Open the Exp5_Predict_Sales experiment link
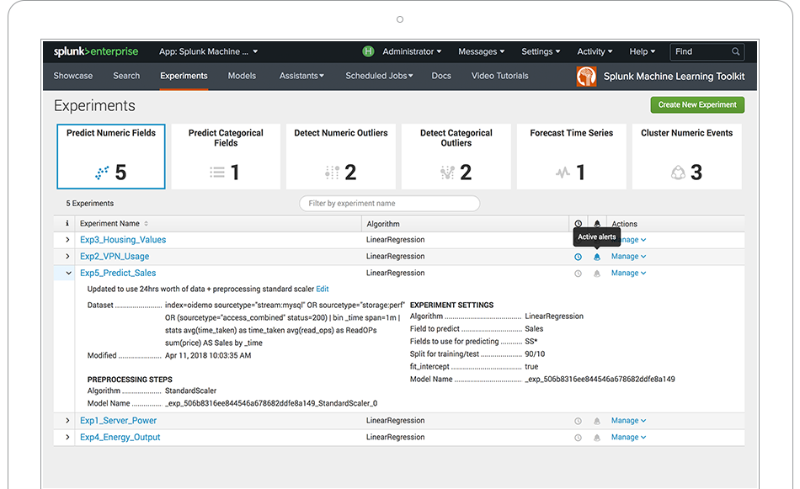This screenshot has width=800, height=489. pos(118,274)
